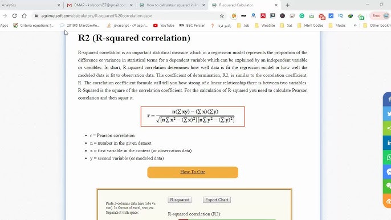Share page via Messenger sidebar icon
391x220 pixels.
pos(387,172)
